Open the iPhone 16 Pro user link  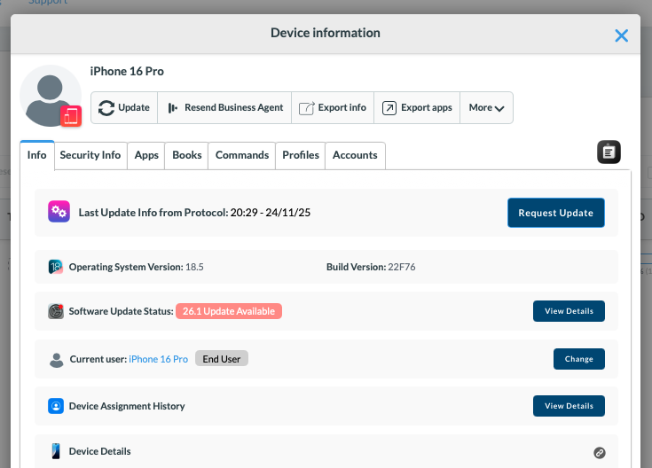click(159, 359)
